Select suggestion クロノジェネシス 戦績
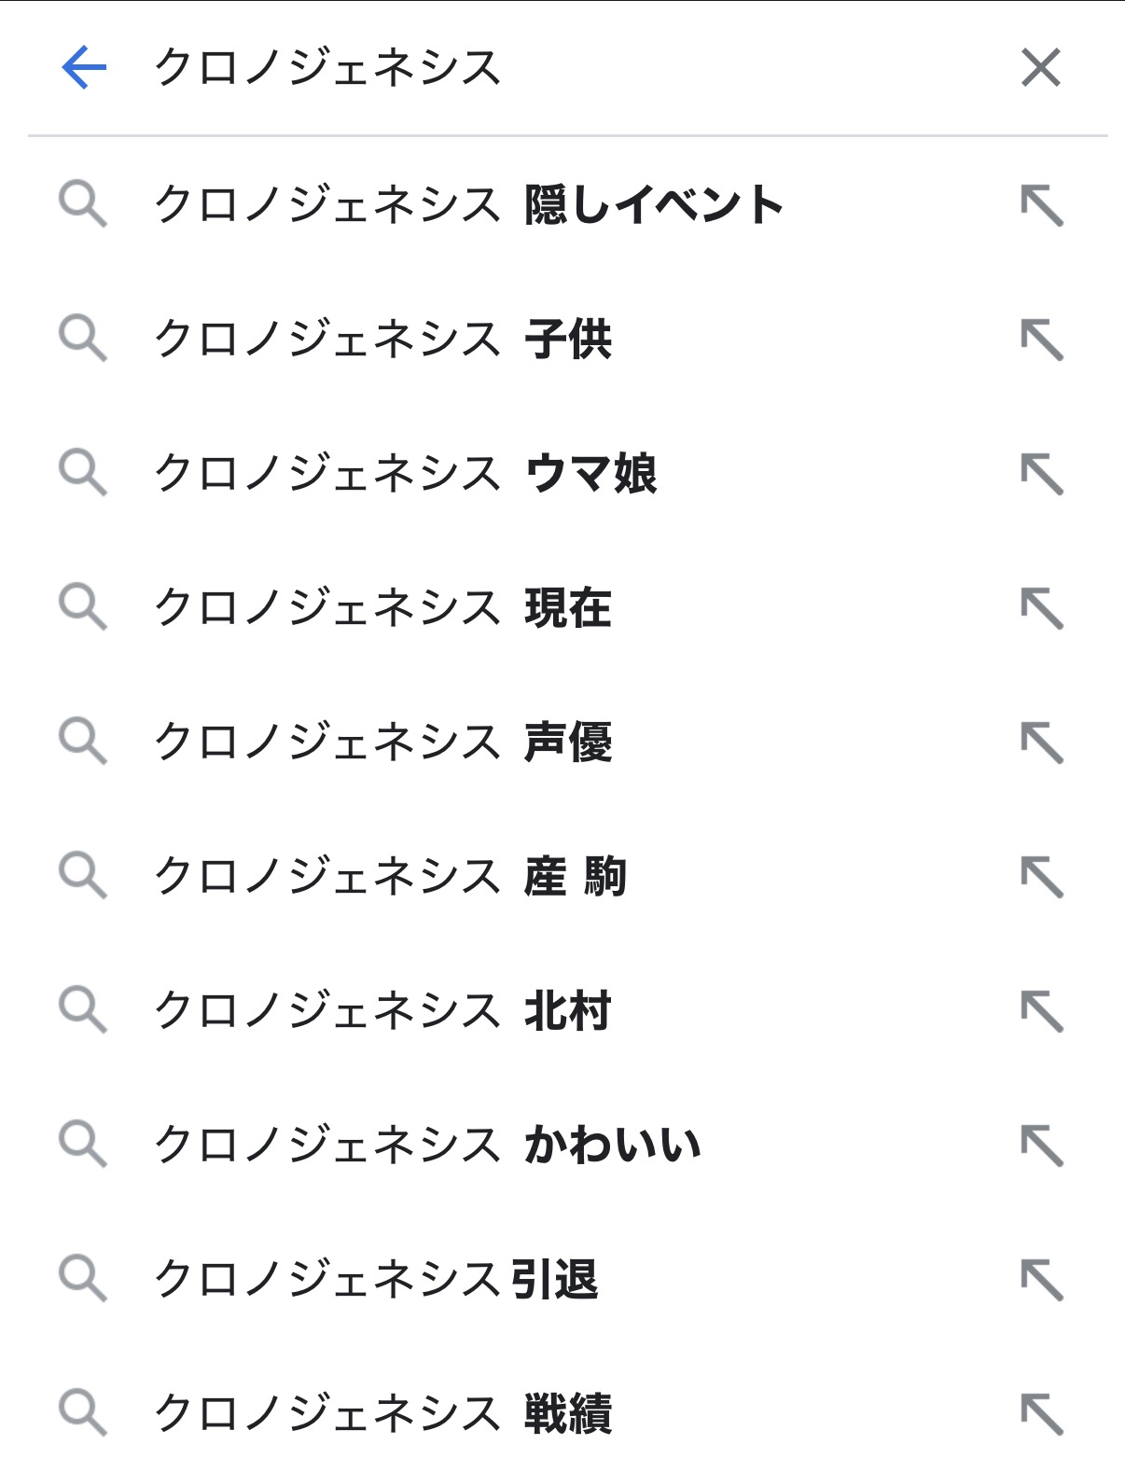 pyautogui.click(x=382, y=1414)
